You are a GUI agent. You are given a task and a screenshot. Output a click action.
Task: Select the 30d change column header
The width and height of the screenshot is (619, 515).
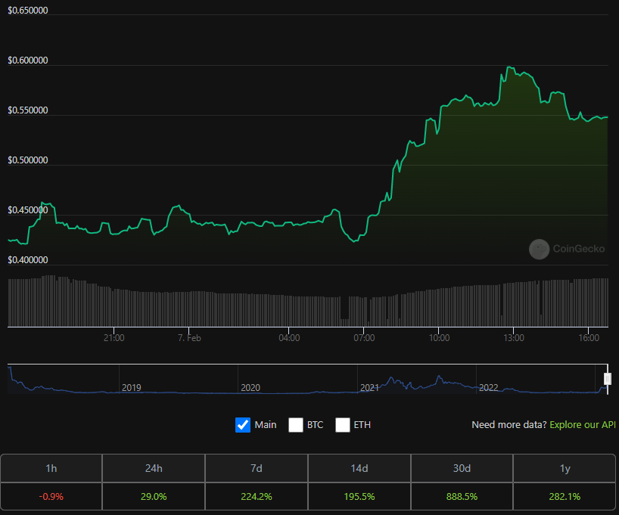tap(462, 468)
